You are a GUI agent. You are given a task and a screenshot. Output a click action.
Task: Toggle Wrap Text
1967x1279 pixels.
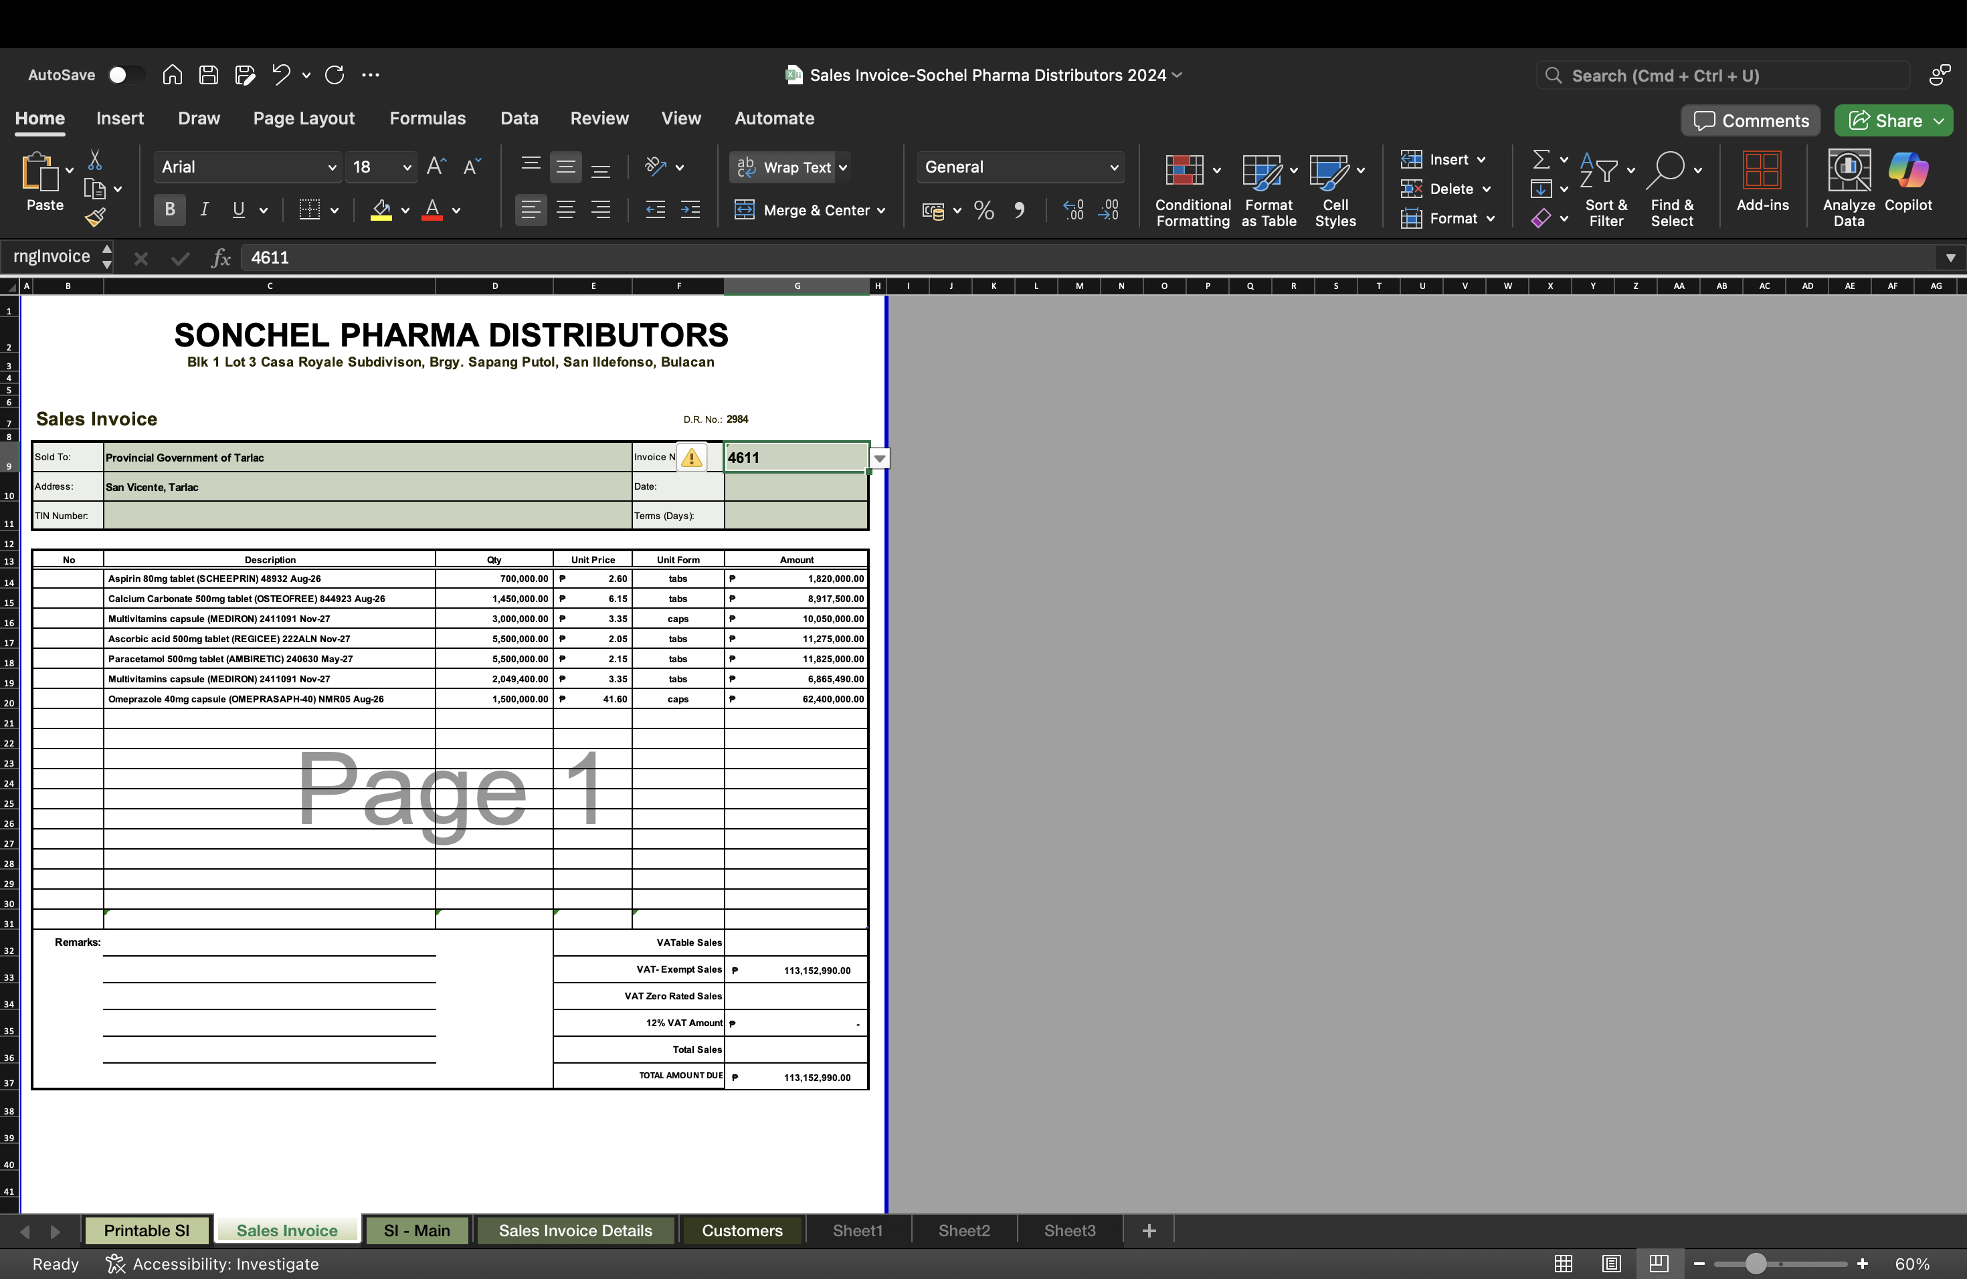point(783,167)
